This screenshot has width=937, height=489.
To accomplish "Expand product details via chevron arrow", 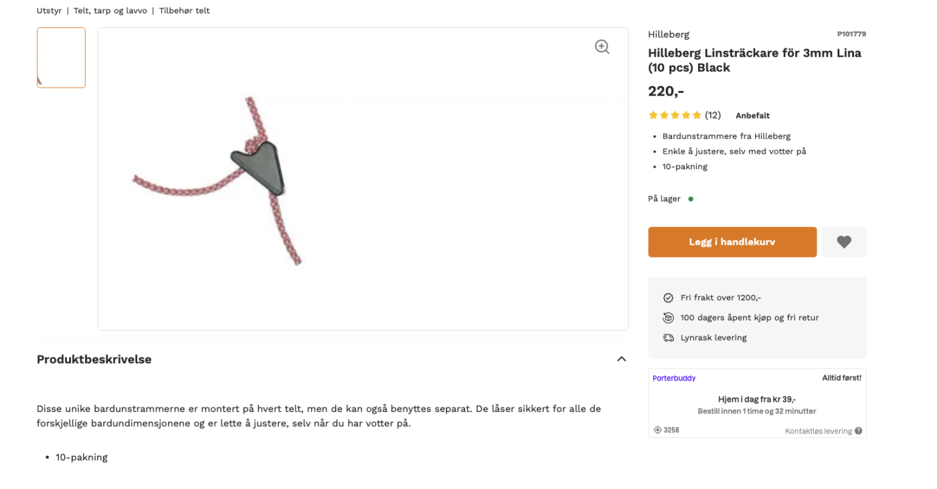I will click(621, 359).
